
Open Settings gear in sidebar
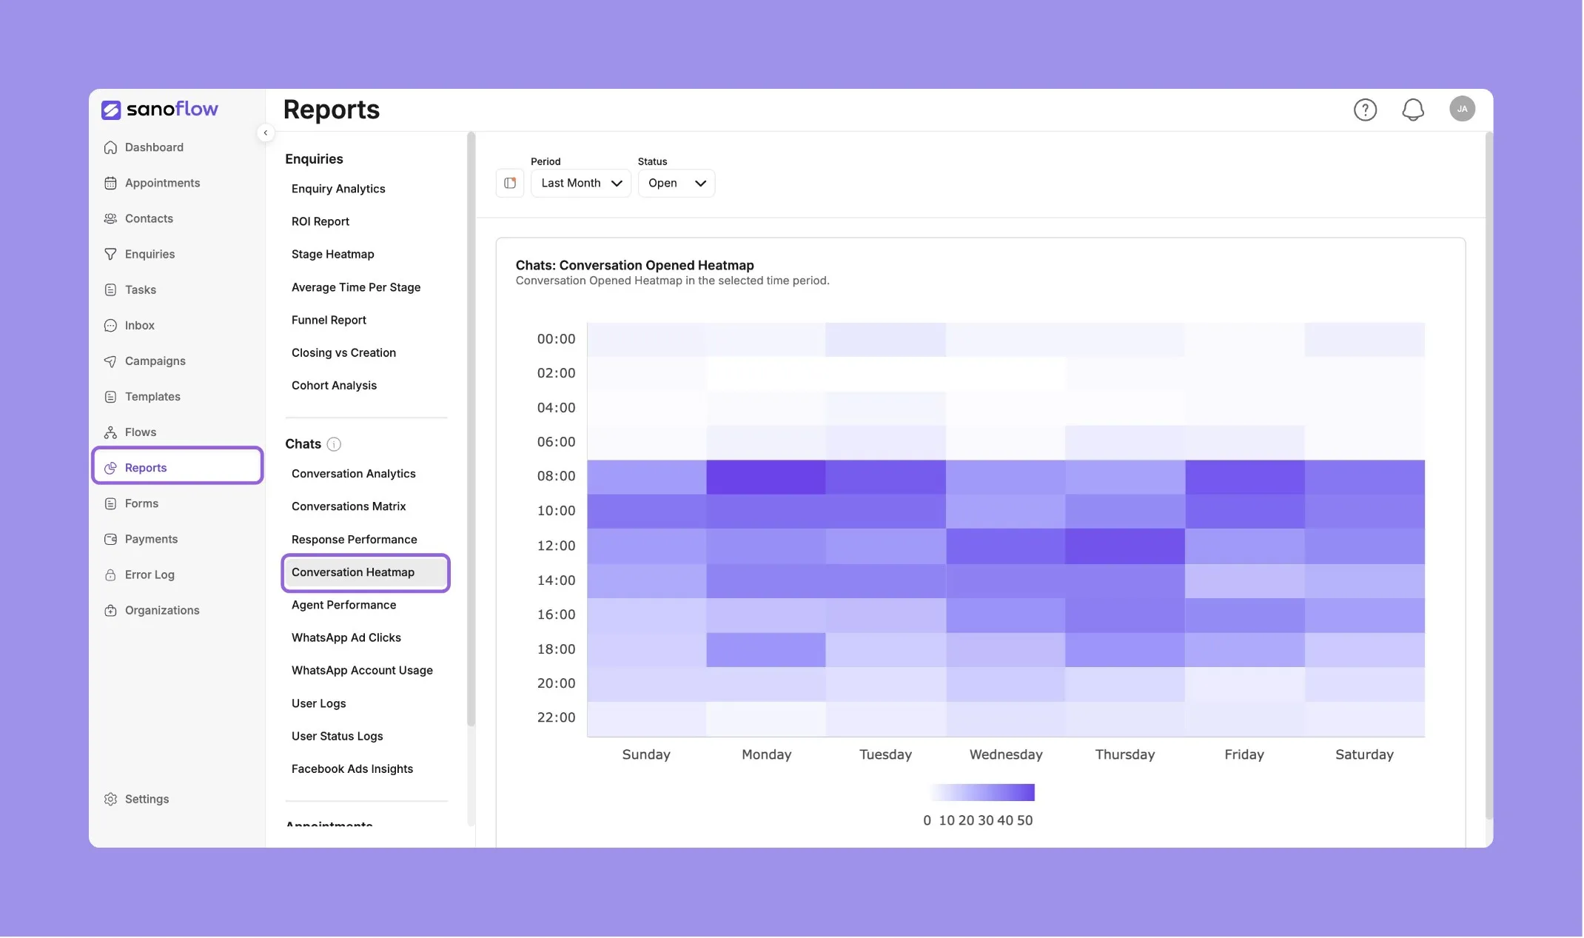110,799
